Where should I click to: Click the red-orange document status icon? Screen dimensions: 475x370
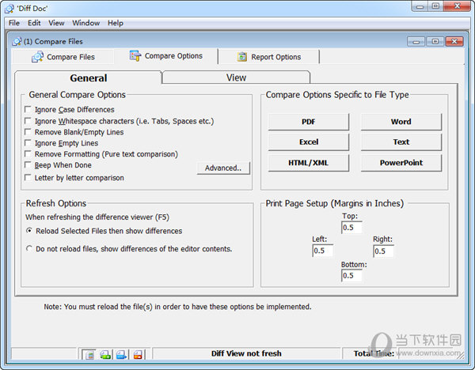tap(138, 354)
